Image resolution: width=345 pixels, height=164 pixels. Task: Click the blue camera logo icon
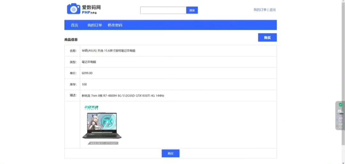(x=74, y=9)
